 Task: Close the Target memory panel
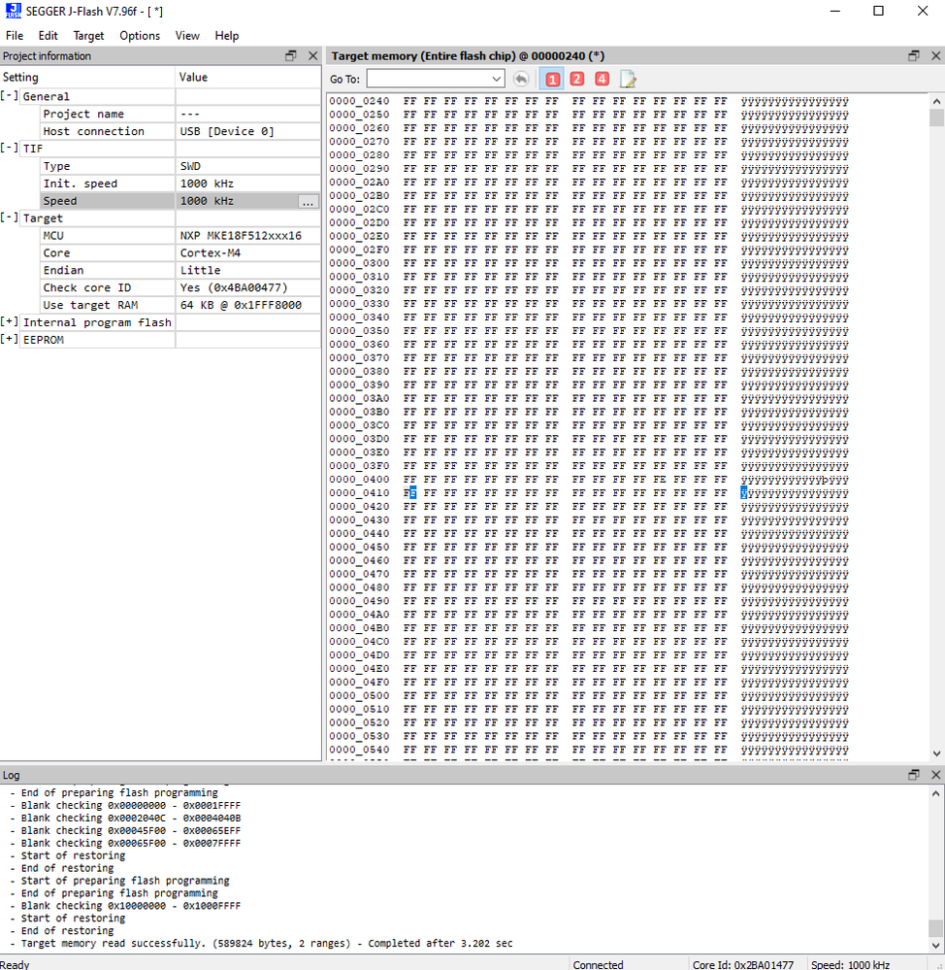pyautogui.click(x=935, y=55)
